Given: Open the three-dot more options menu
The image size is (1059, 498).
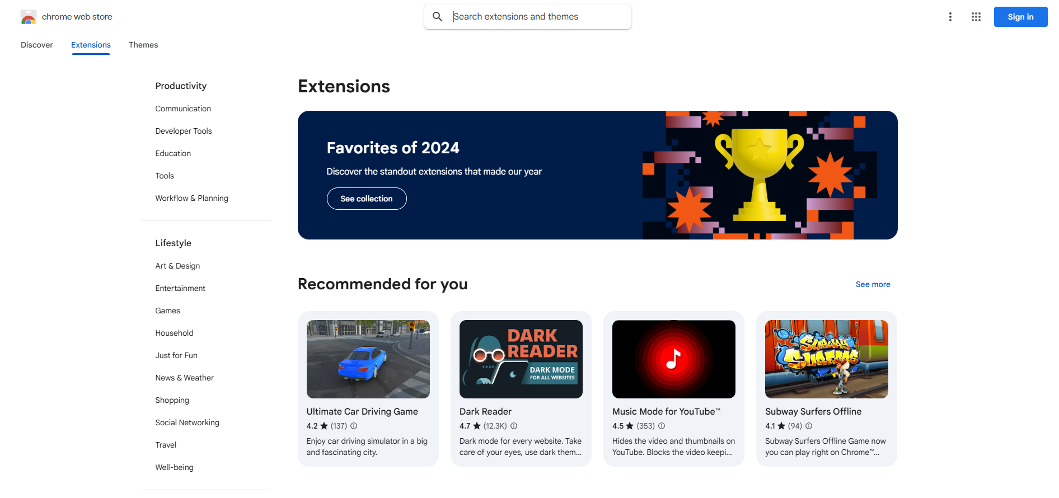Looking at the screenshot, I should pos(950,17).
